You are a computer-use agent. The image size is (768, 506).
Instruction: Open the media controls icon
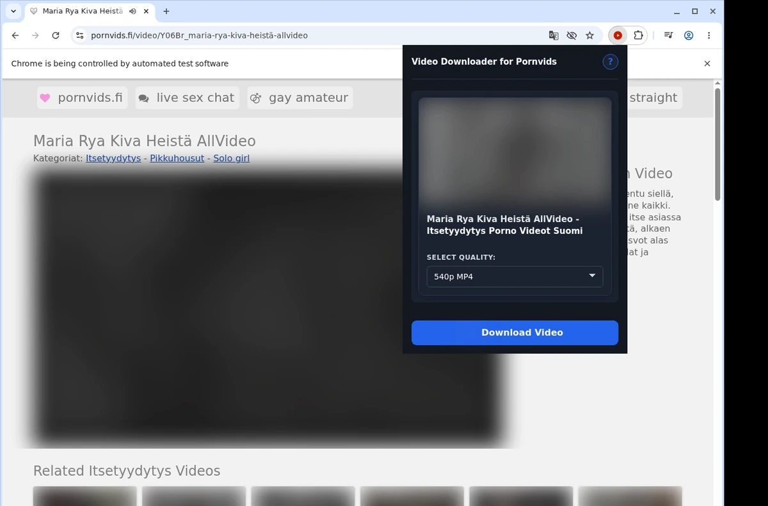(668, 35)
